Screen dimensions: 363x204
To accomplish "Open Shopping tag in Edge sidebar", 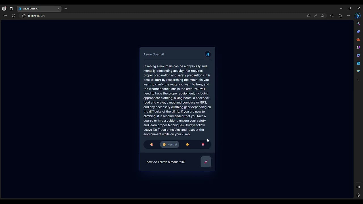I will (x=358, y=31).
